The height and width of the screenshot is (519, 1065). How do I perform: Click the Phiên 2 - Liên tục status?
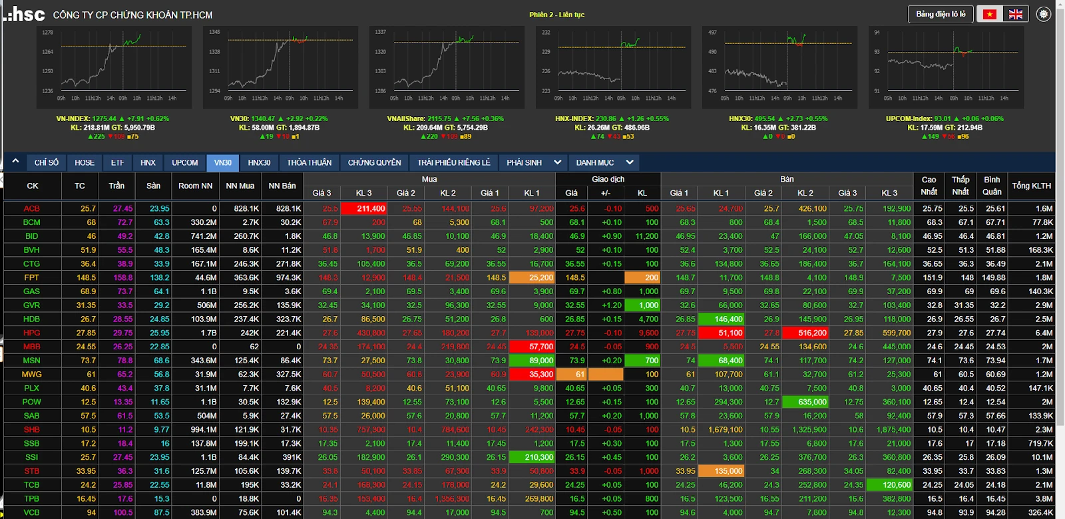click(x=557, y=15)
